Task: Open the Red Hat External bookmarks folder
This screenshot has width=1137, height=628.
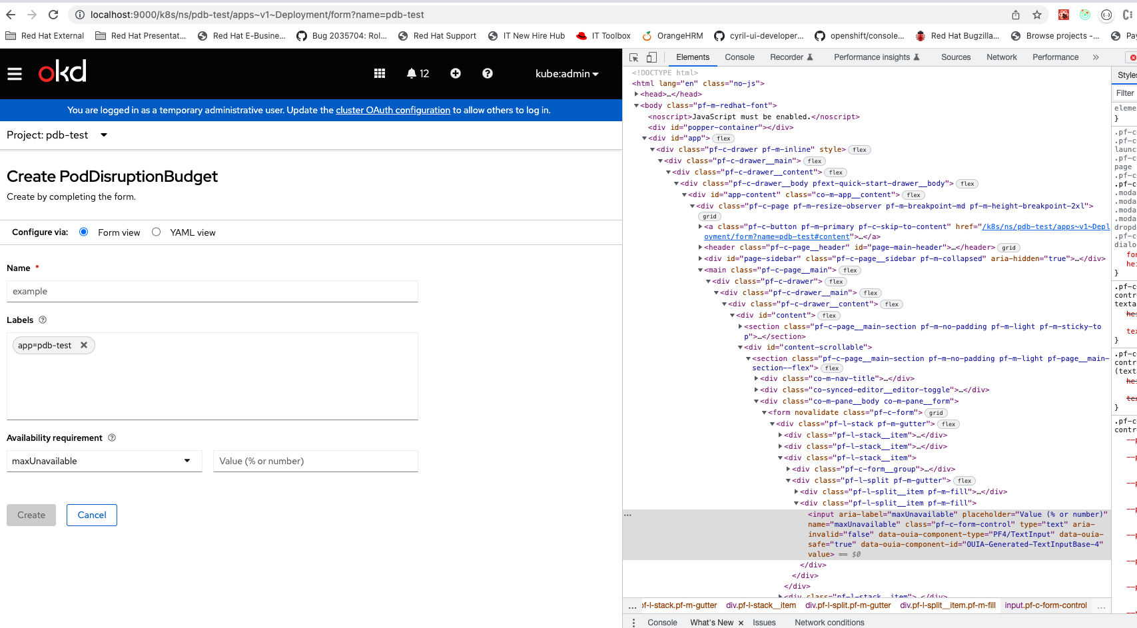Action: [x=45, y=36]
